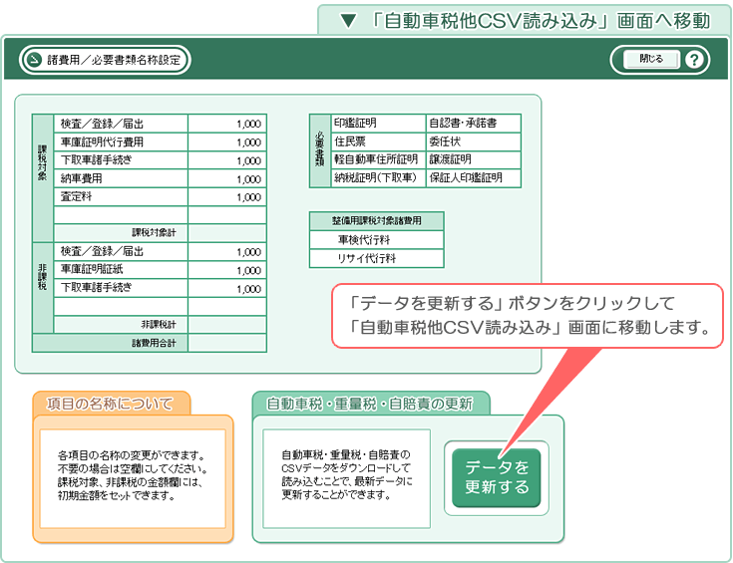Click the 諸費用合計 label

(x=154, y=343)
